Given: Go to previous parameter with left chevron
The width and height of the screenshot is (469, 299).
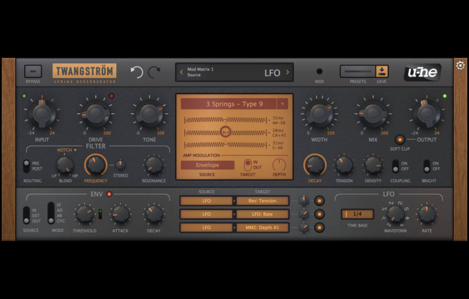Looking at the screenshot, I should pos(181,72).
